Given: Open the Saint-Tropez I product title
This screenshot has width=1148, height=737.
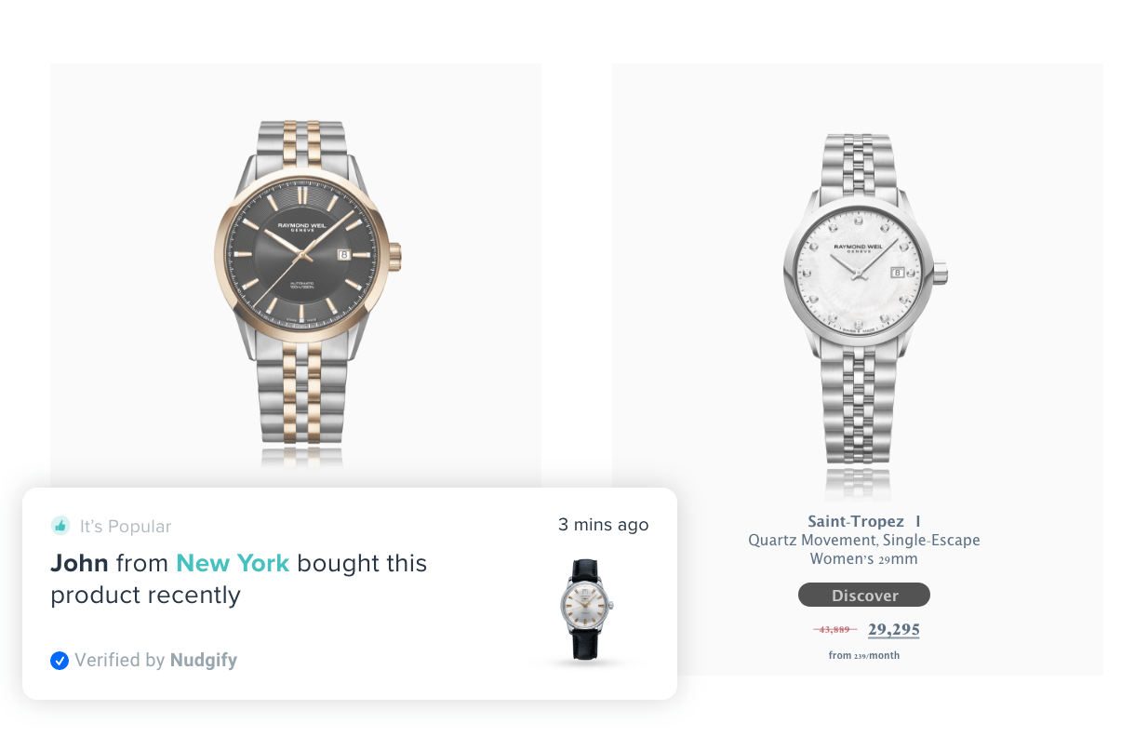Looking at the screenshot, I should (x=864, y=521).
